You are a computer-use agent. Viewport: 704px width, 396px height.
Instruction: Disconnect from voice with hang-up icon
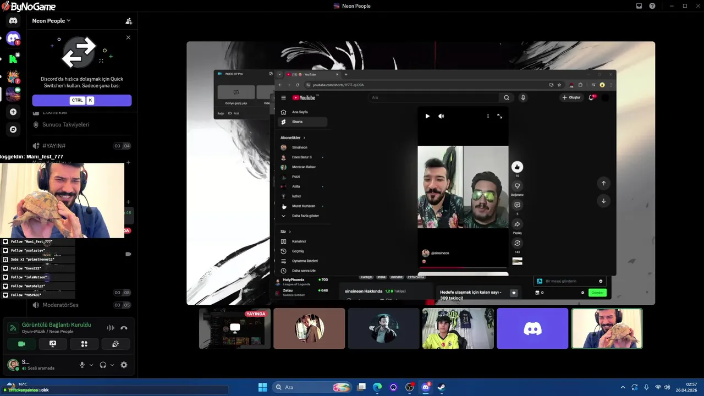click(124, 328)
